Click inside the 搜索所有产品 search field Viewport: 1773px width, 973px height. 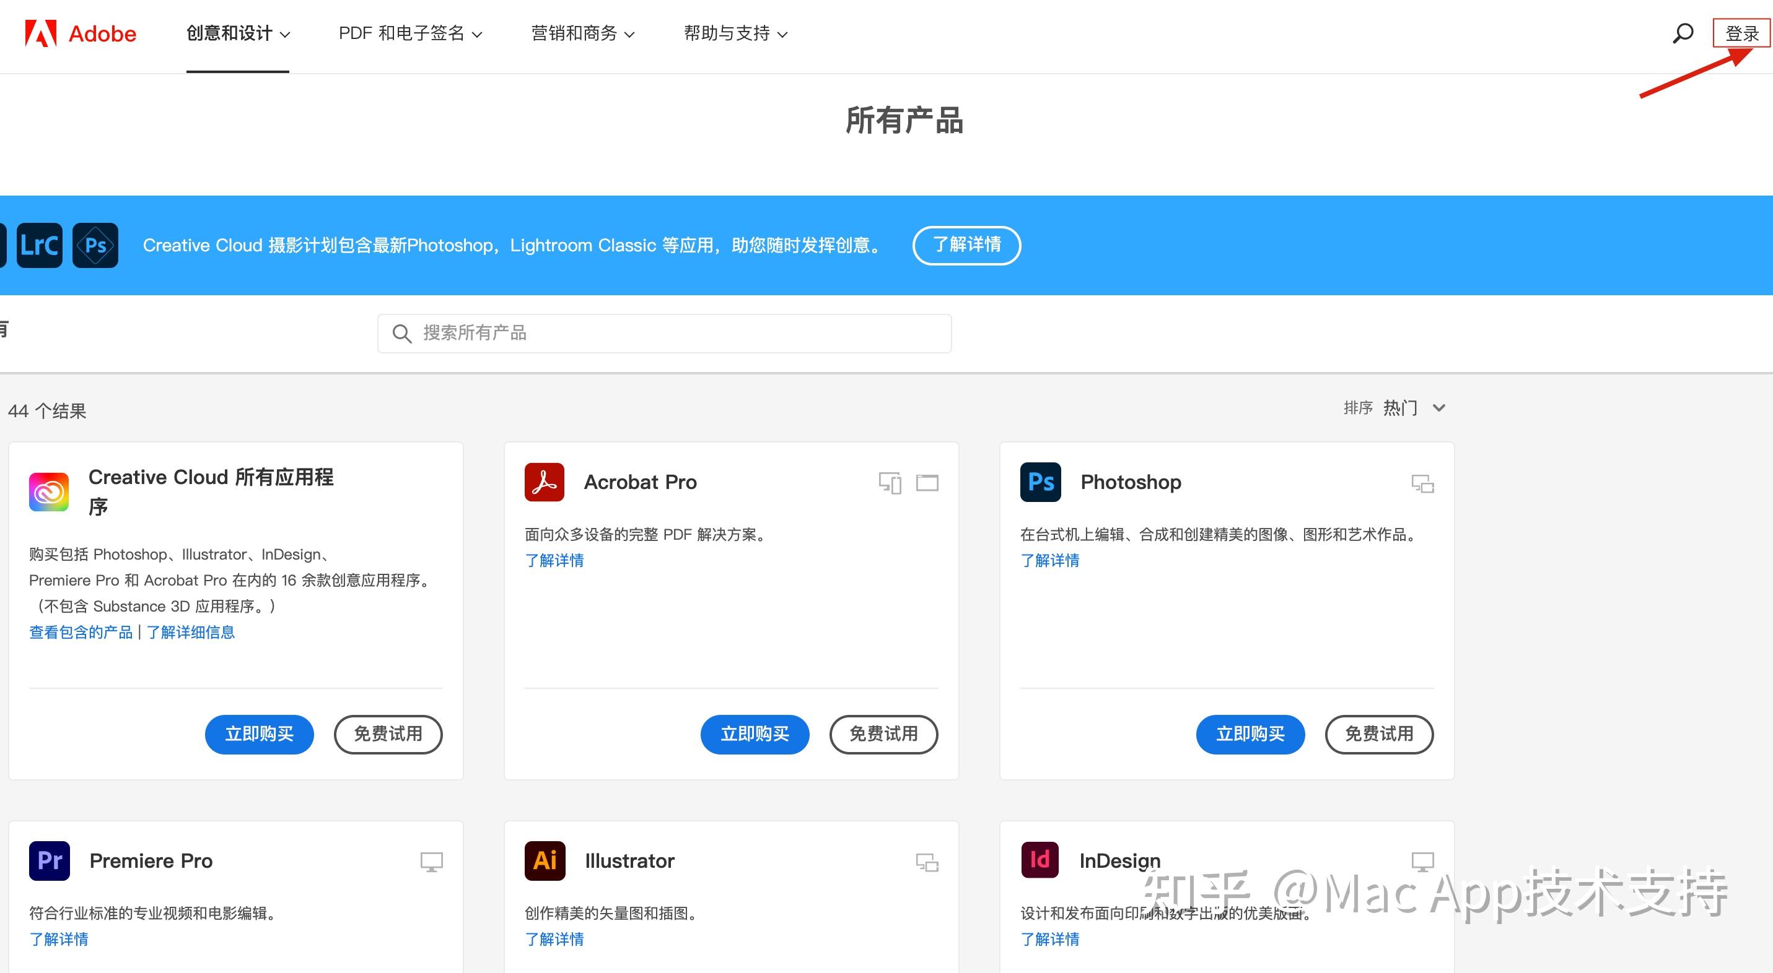664,333
